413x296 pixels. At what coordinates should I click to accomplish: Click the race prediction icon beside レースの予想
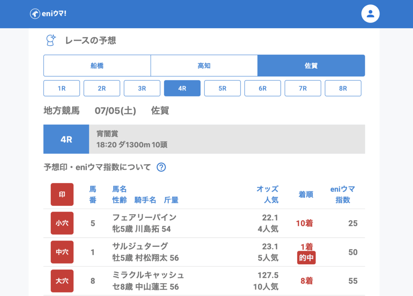click(x=50, y=40)
